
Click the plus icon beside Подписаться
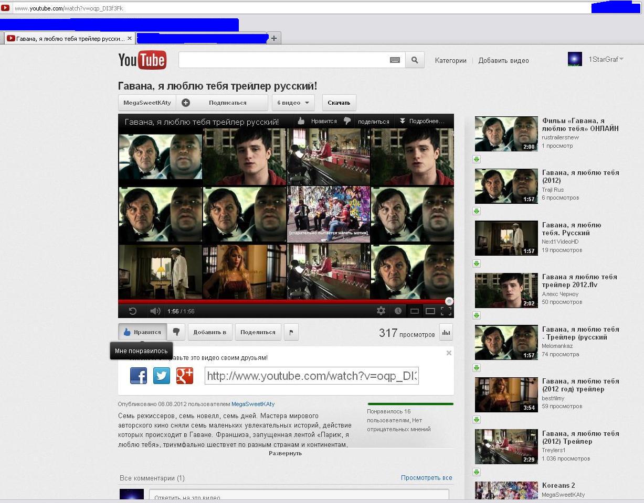[x=186, y=103]
